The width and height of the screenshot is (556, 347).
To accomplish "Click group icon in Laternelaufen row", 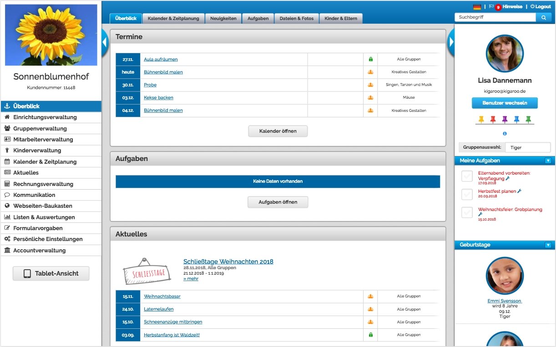I will [370, 309].
